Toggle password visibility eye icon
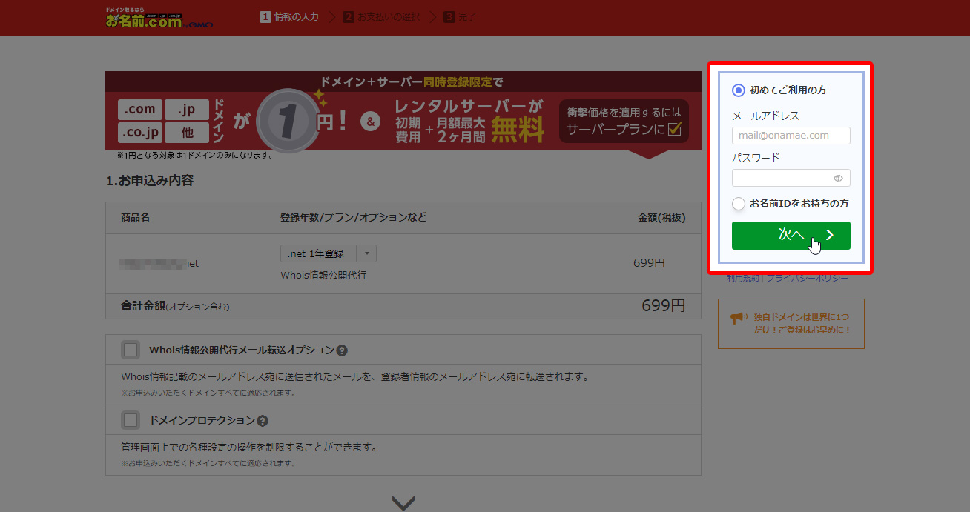 (x=838, y=179)
